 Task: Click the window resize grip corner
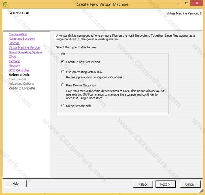click(x=201, y=191)
